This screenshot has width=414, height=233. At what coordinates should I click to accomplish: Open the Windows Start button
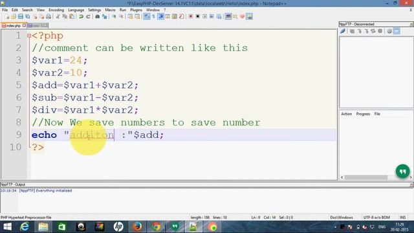(7, 227)
